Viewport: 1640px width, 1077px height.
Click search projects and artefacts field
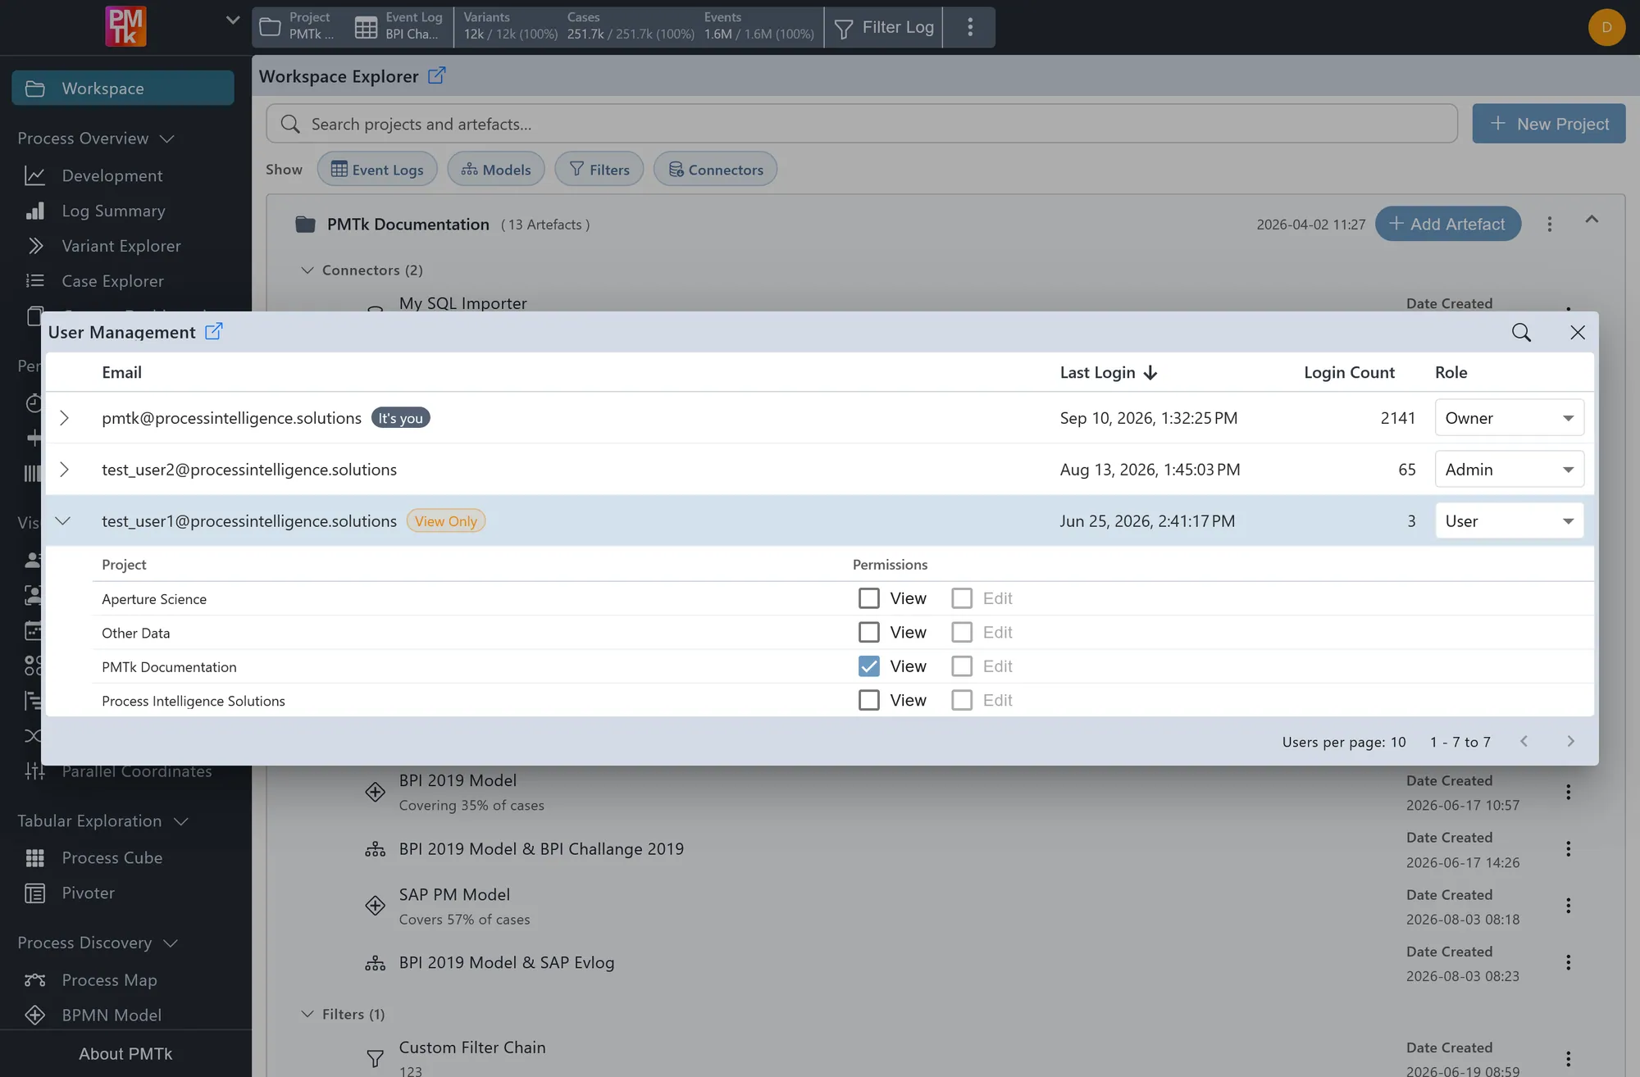(x=862, y=124)
